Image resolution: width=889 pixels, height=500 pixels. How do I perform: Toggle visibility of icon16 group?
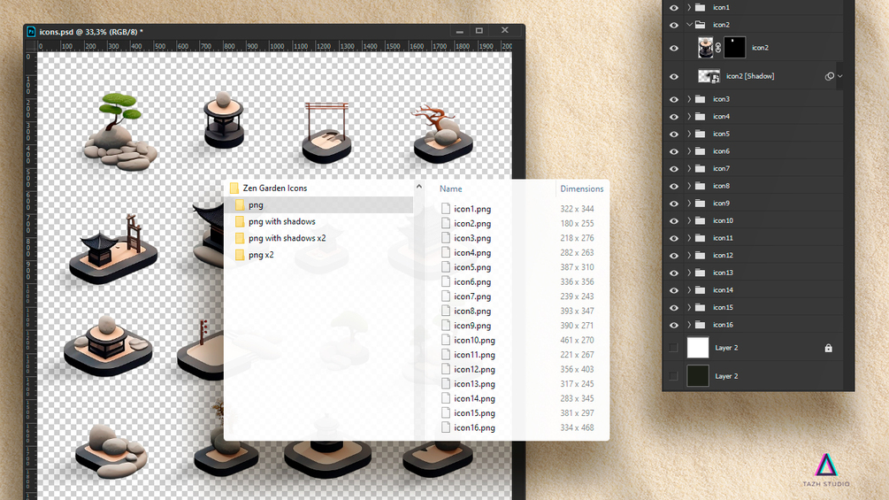pyautogui.click(x=673, y=326)
